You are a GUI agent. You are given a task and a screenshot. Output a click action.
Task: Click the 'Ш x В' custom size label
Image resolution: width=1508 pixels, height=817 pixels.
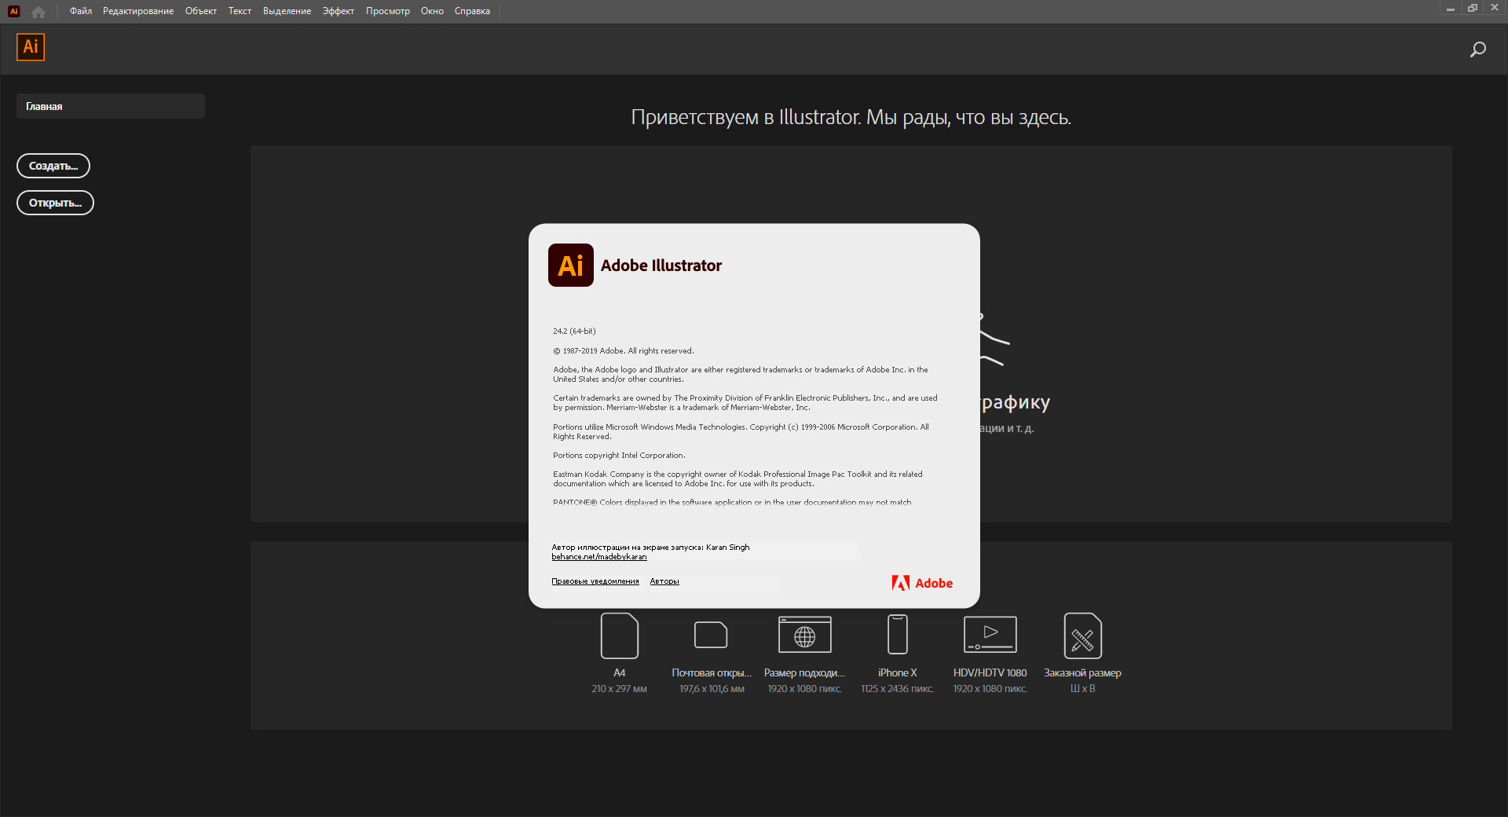[1083, 689]
